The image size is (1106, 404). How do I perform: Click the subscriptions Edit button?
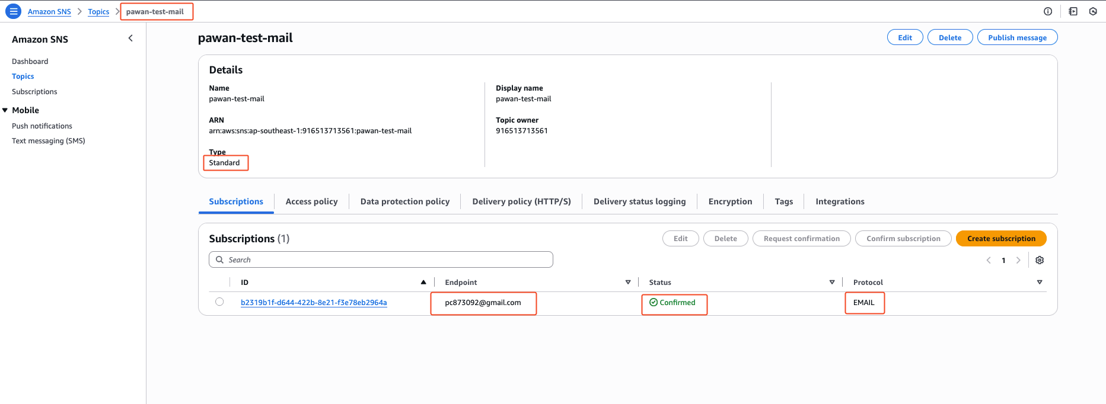[681, 239]
